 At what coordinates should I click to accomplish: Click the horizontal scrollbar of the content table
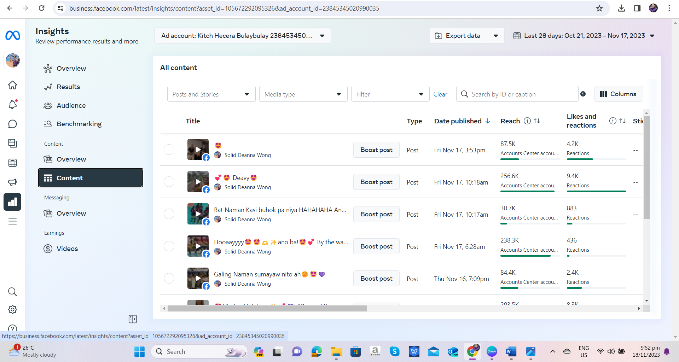click(x=267, y=309)
